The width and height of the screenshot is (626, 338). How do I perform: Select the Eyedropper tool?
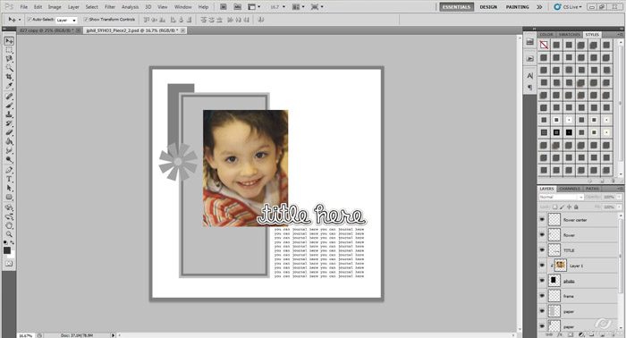[9, 86]
